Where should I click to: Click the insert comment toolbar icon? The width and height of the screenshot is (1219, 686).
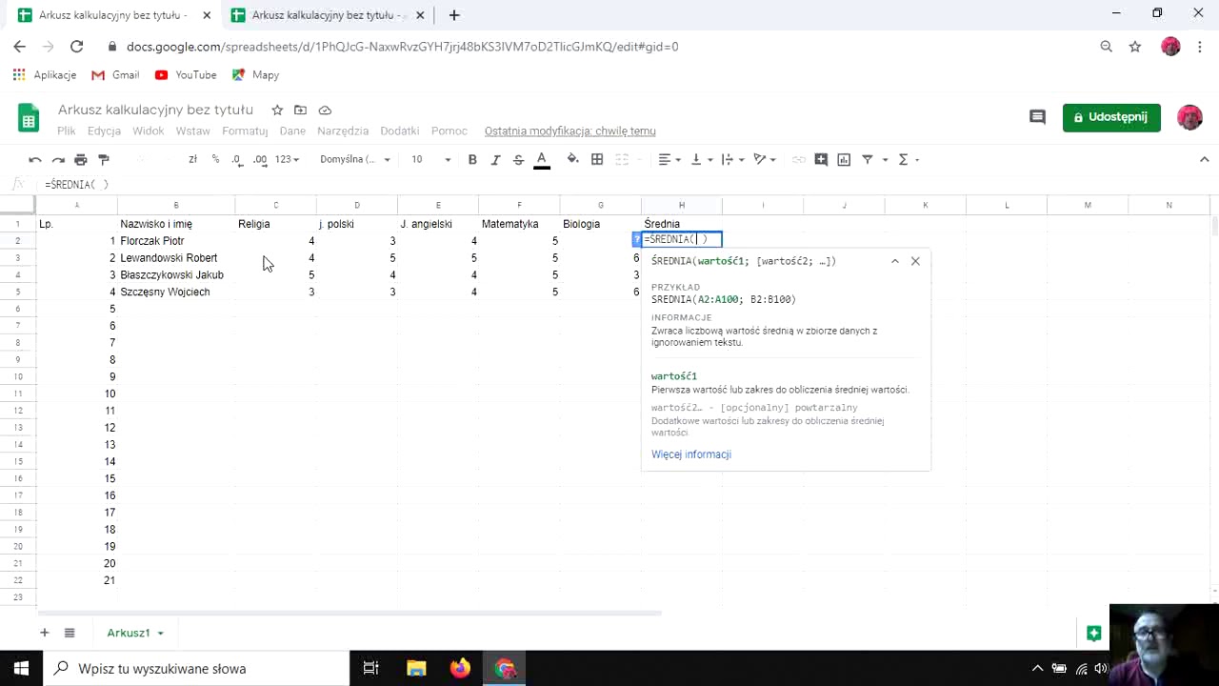tap(821, 159)
